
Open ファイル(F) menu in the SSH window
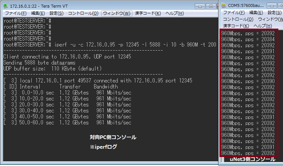(x=16, y=13)
